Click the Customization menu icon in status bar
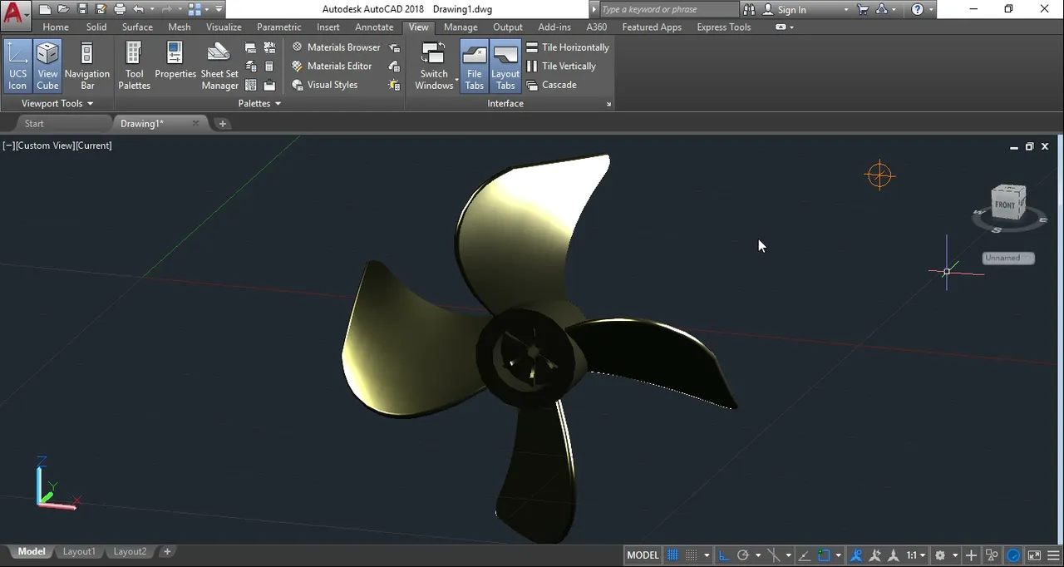1064x567 pixels. click(1054, 555)
